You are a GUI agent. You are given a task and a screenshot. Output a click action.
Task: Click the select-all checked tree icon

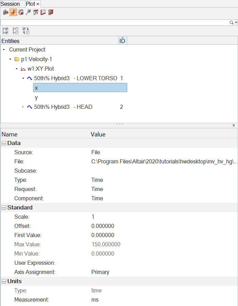(x=5, y=31)
